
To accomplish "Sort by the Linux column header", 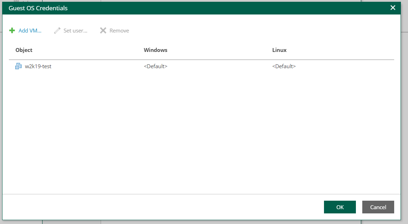I will [279, 50].
